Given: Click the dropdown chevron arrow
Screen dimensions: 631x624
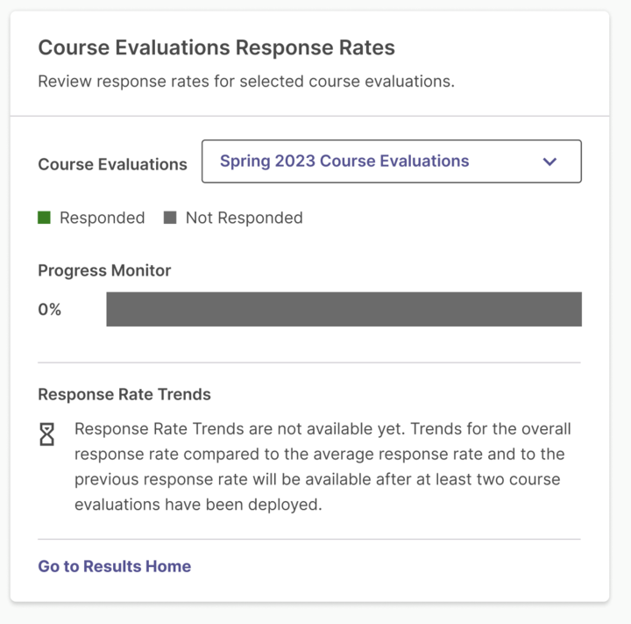Looking at the screenshot, I should pos(549,161).
